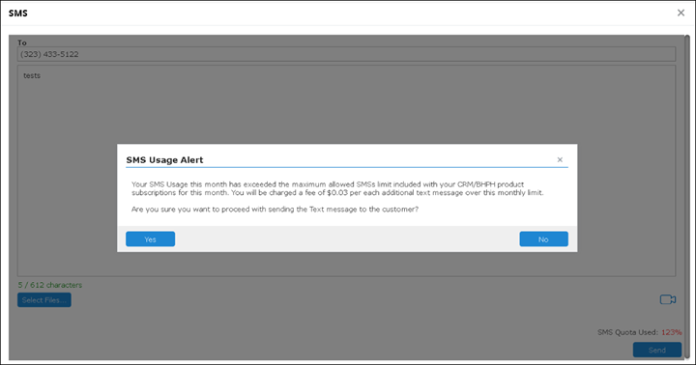Click the SMS window vertical scrollbar
Screen dimensions: 696x365
(x=686, y=197)
